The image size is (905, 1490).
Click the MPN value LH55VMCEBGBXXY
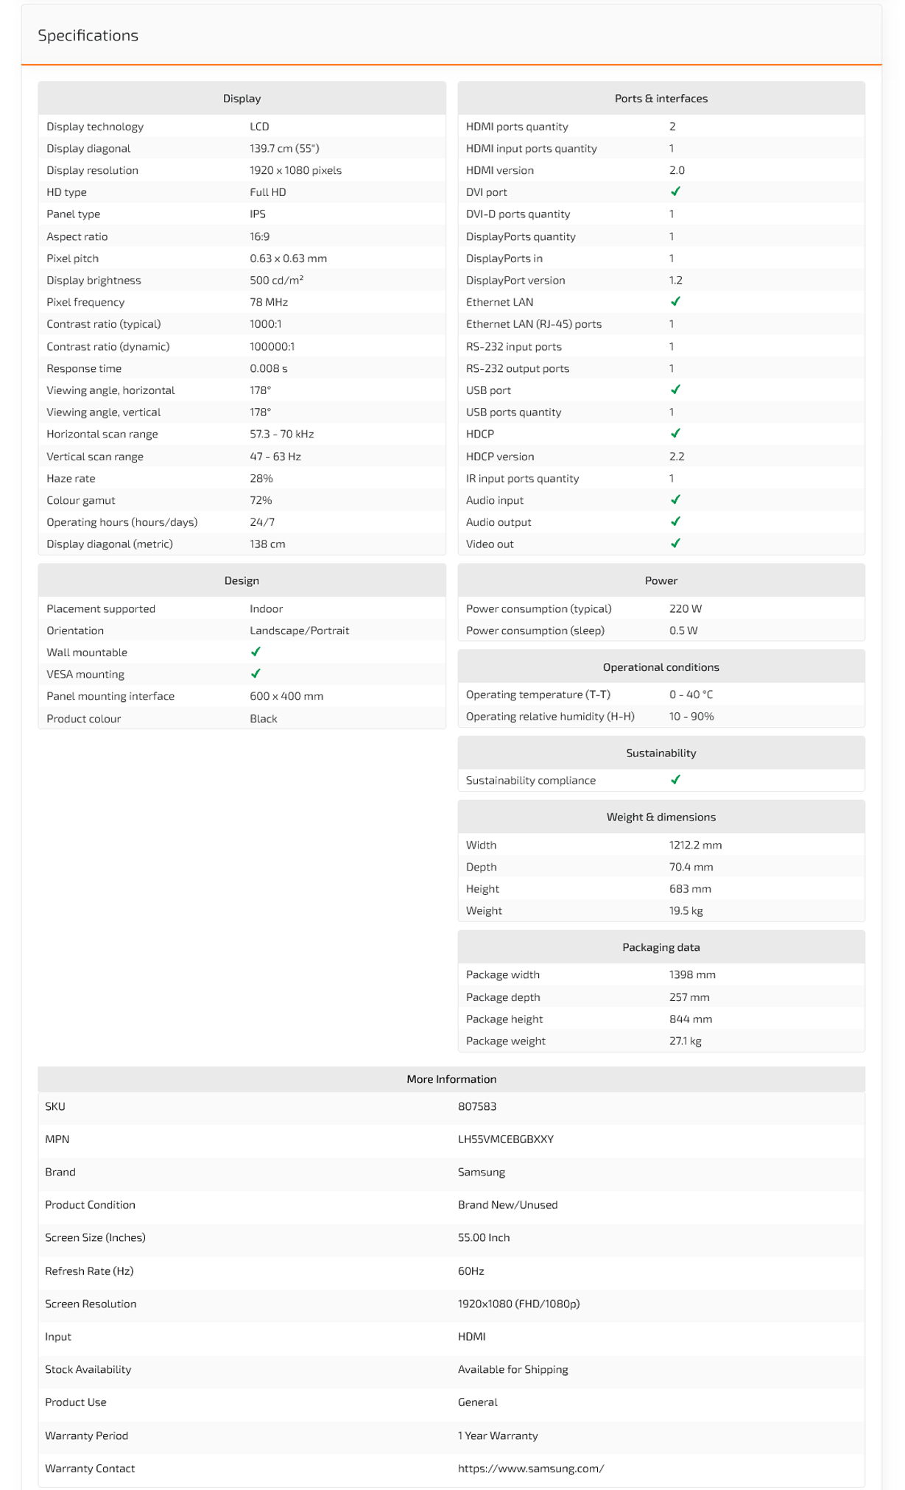pos(506,1139)
